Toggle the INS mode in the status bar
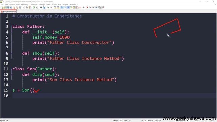217x122 pixels. [x=212, y=121]
